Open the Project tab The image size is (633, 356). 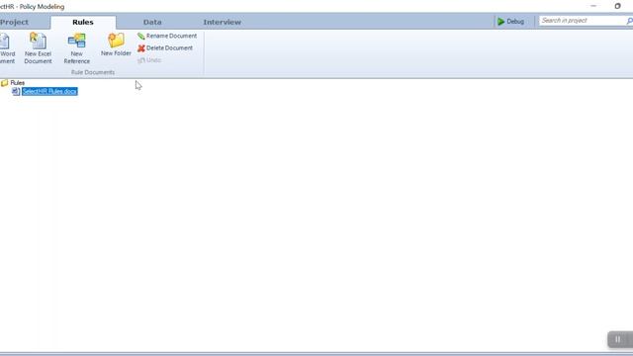point(14,22)
